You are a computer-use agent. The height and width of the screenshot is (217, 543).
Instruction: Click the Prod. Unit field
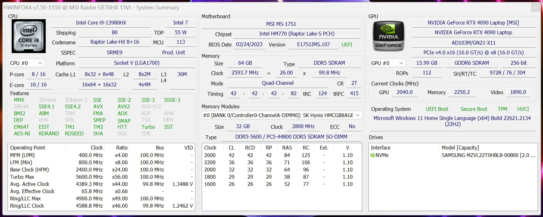(174, 52)
